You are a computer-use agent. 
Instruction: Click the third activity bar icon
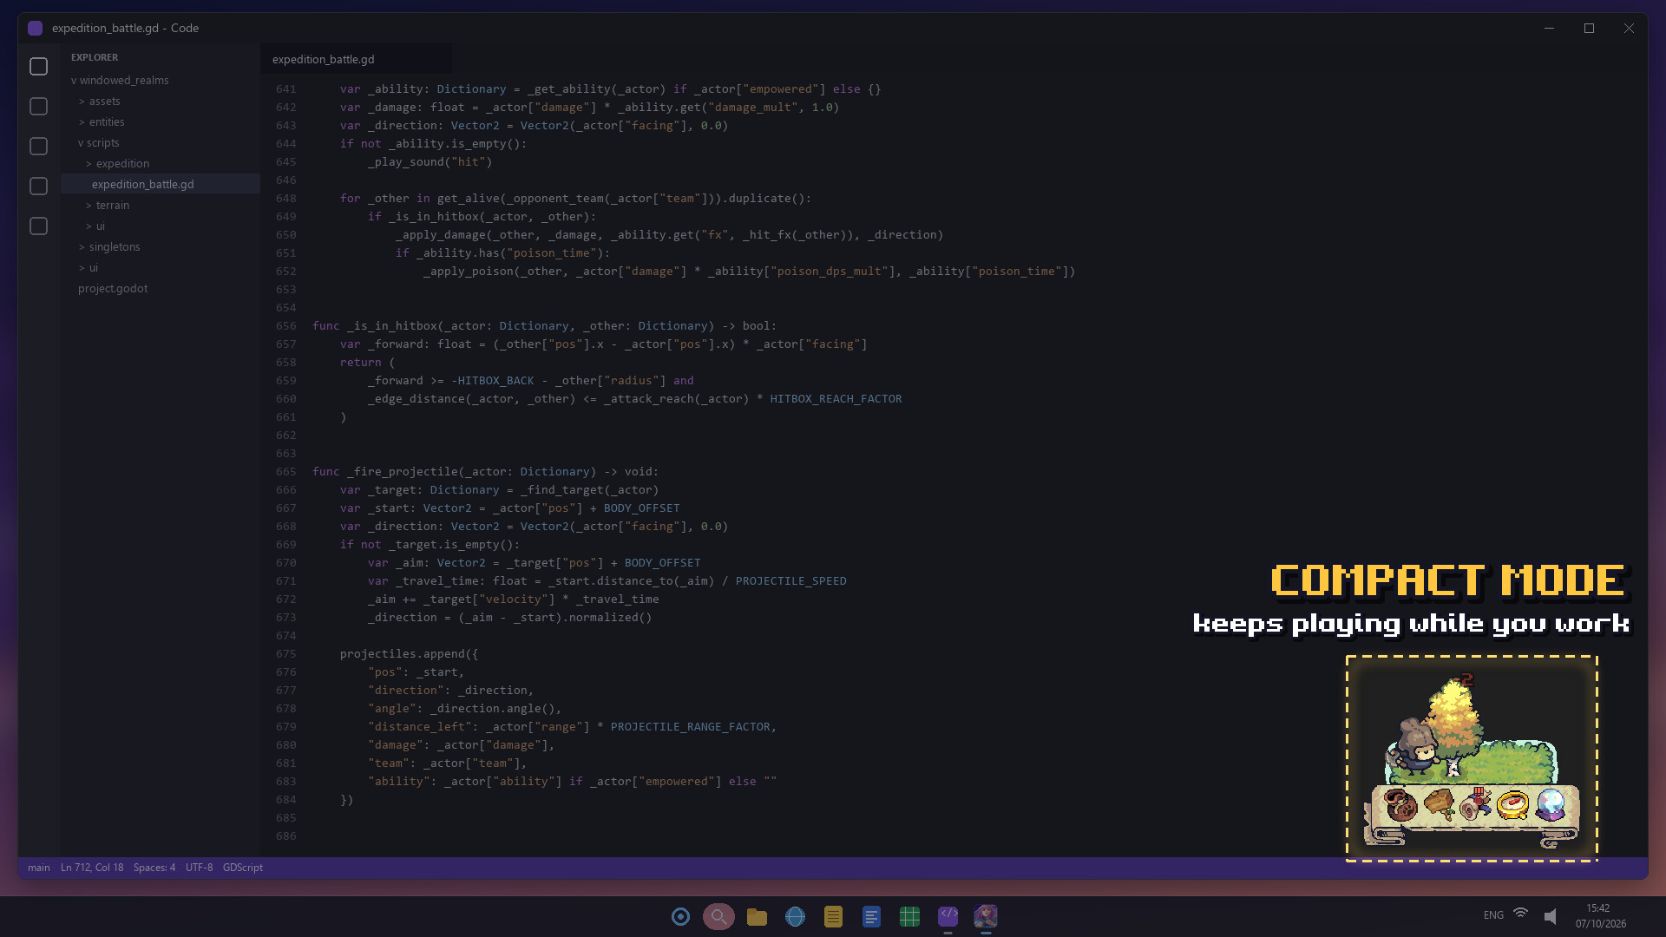pos(38,147)
